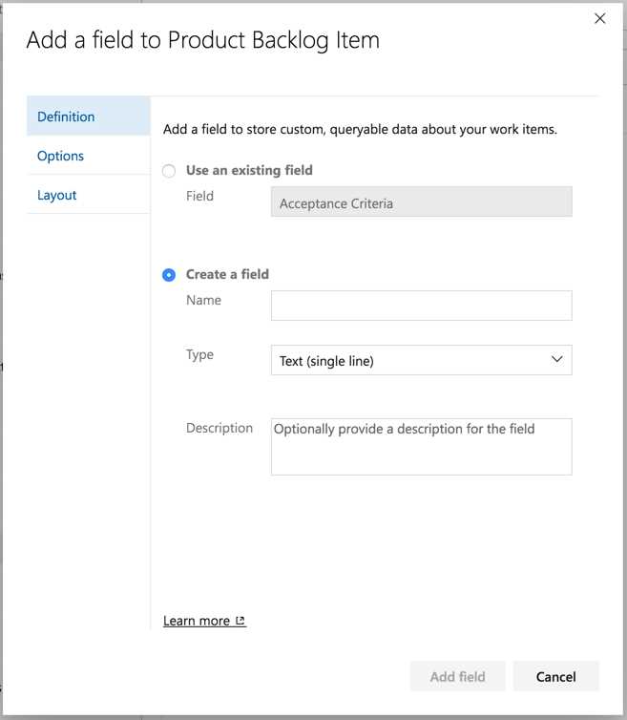The height and width of the screenshot is (720, 627).
Task: Open the Definition tab
Action: click(x=89, y=116)
